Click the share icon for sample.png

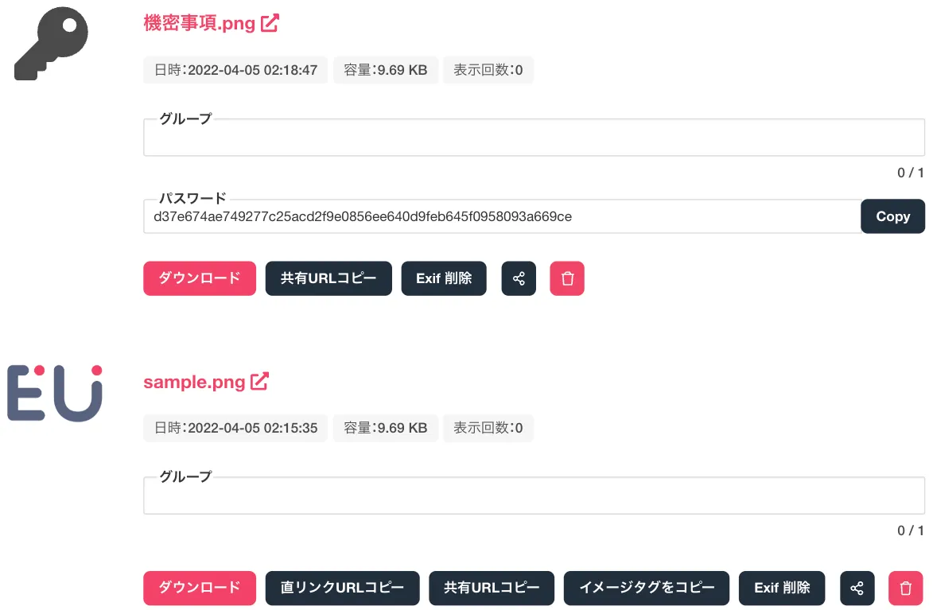pos(857,588)
